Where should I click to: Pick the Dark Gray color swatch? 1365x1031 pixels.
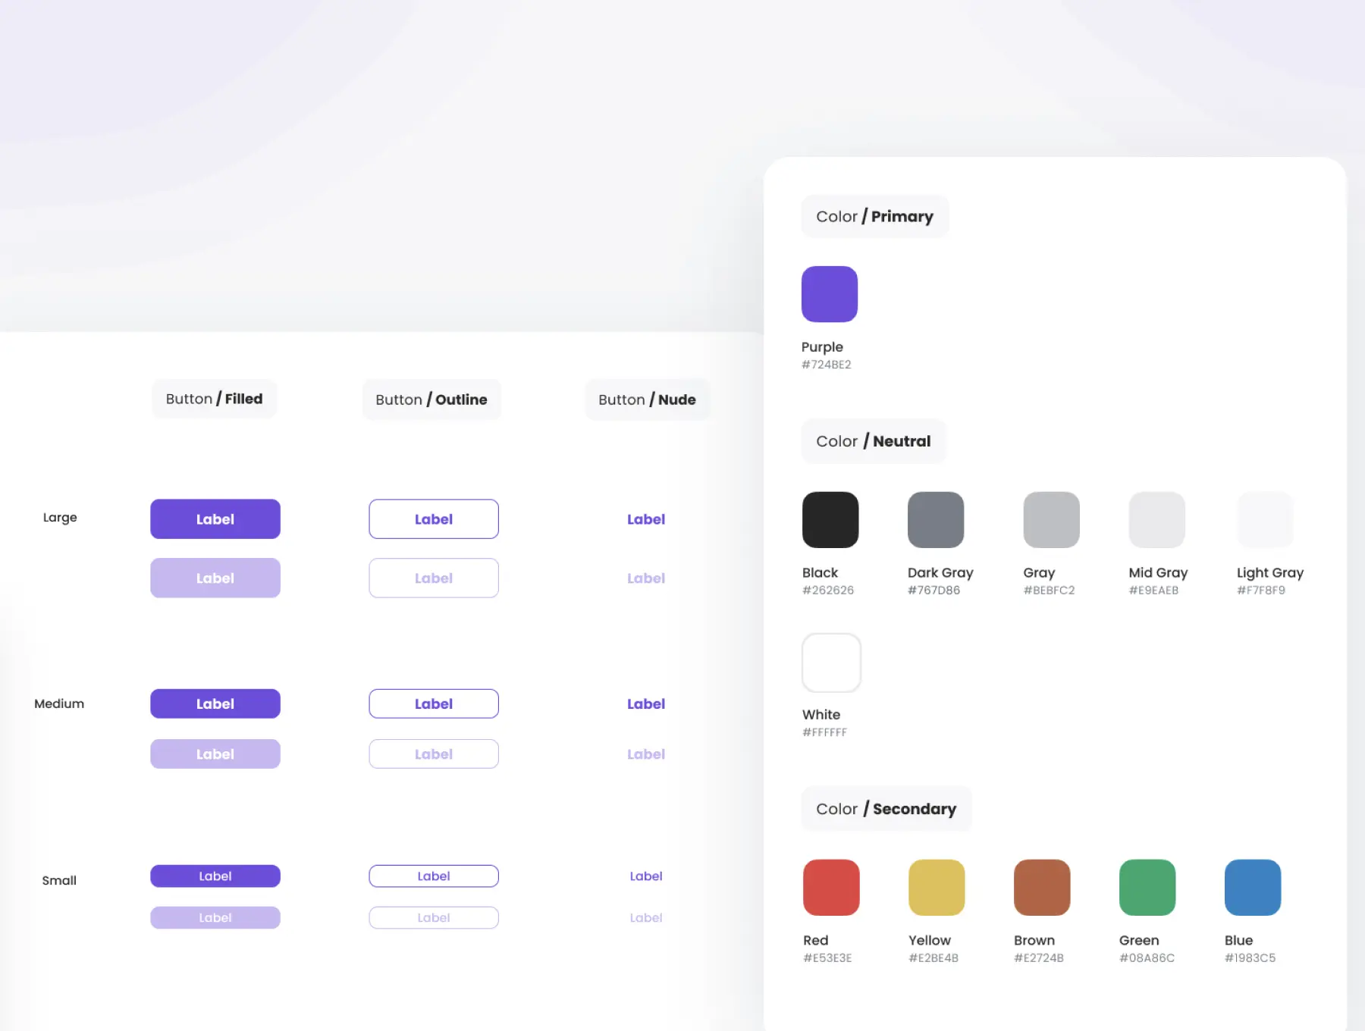pyautogui.click(x=935, y=520)
